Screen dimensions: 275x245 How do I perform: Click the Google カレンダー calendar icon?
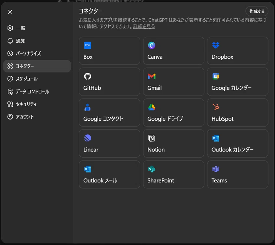tap(216, 76)
